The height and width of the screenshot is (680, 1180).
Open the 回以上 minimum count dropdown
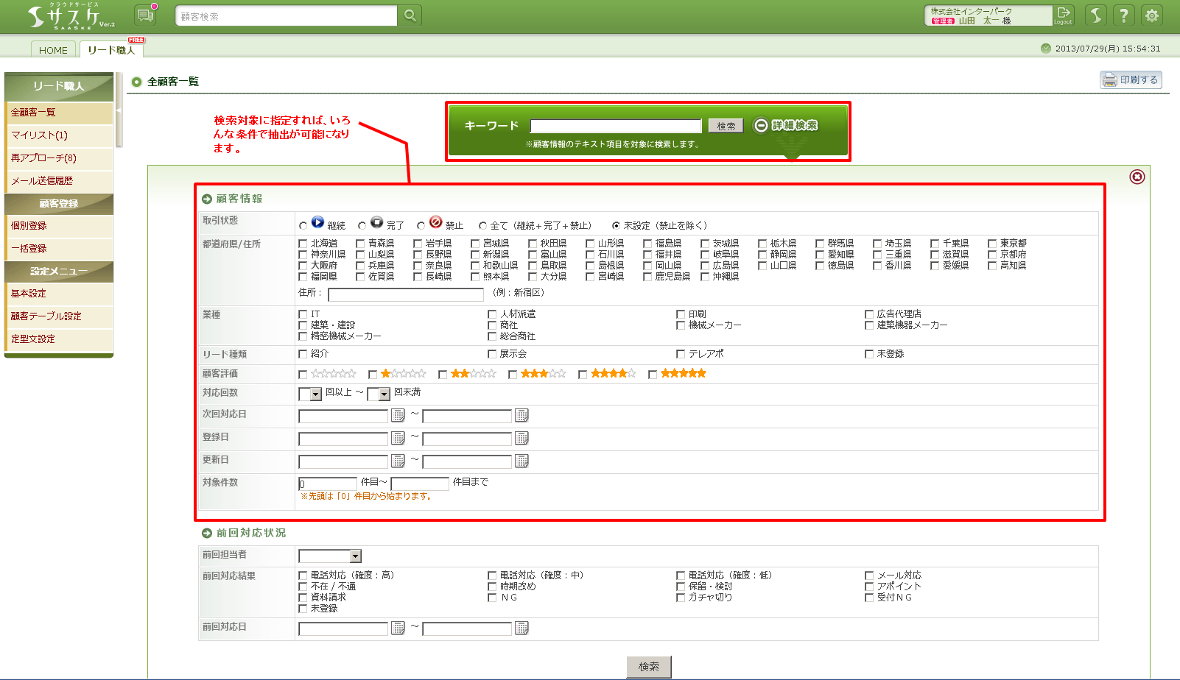316,394
